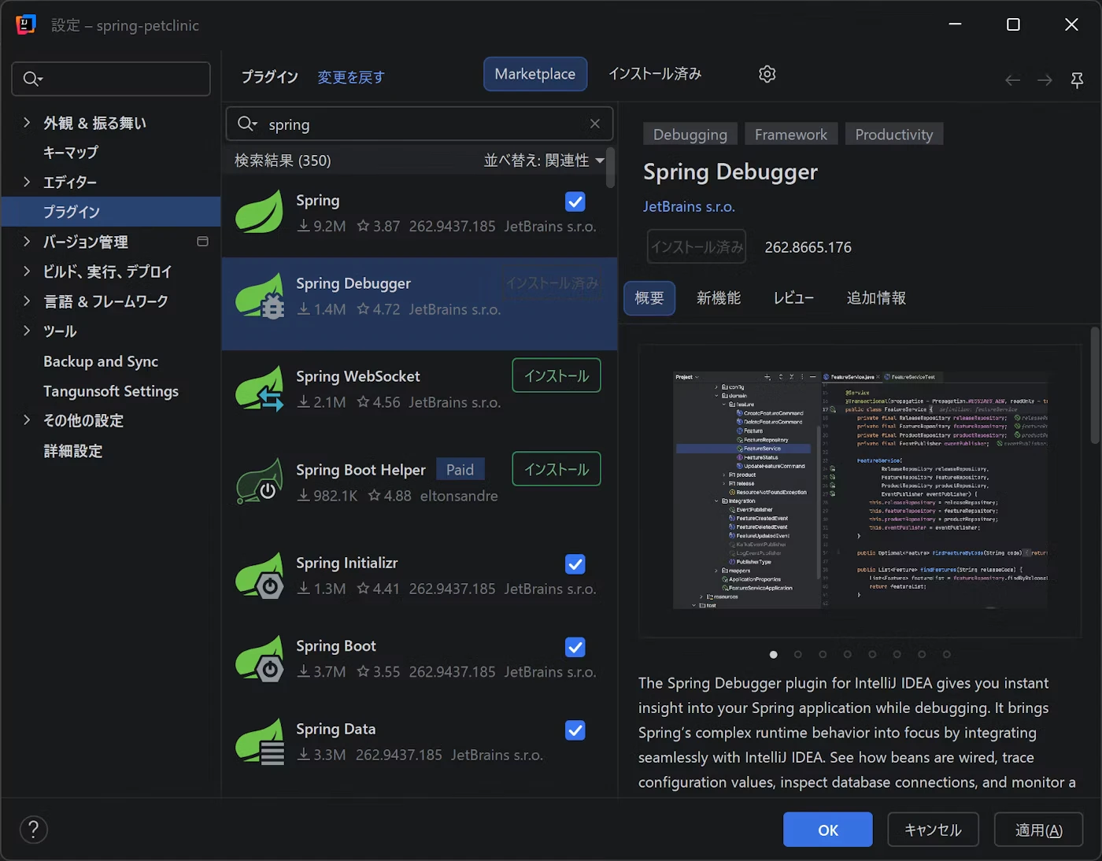Click the settings search magnifier icon
Image resolution: width=1102 pixels, height=861 pixels.
click(x=32, y=79)
